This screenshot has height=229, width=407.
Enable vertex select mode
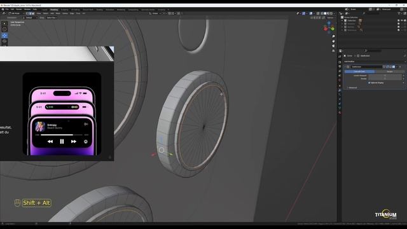click(27, 13)
